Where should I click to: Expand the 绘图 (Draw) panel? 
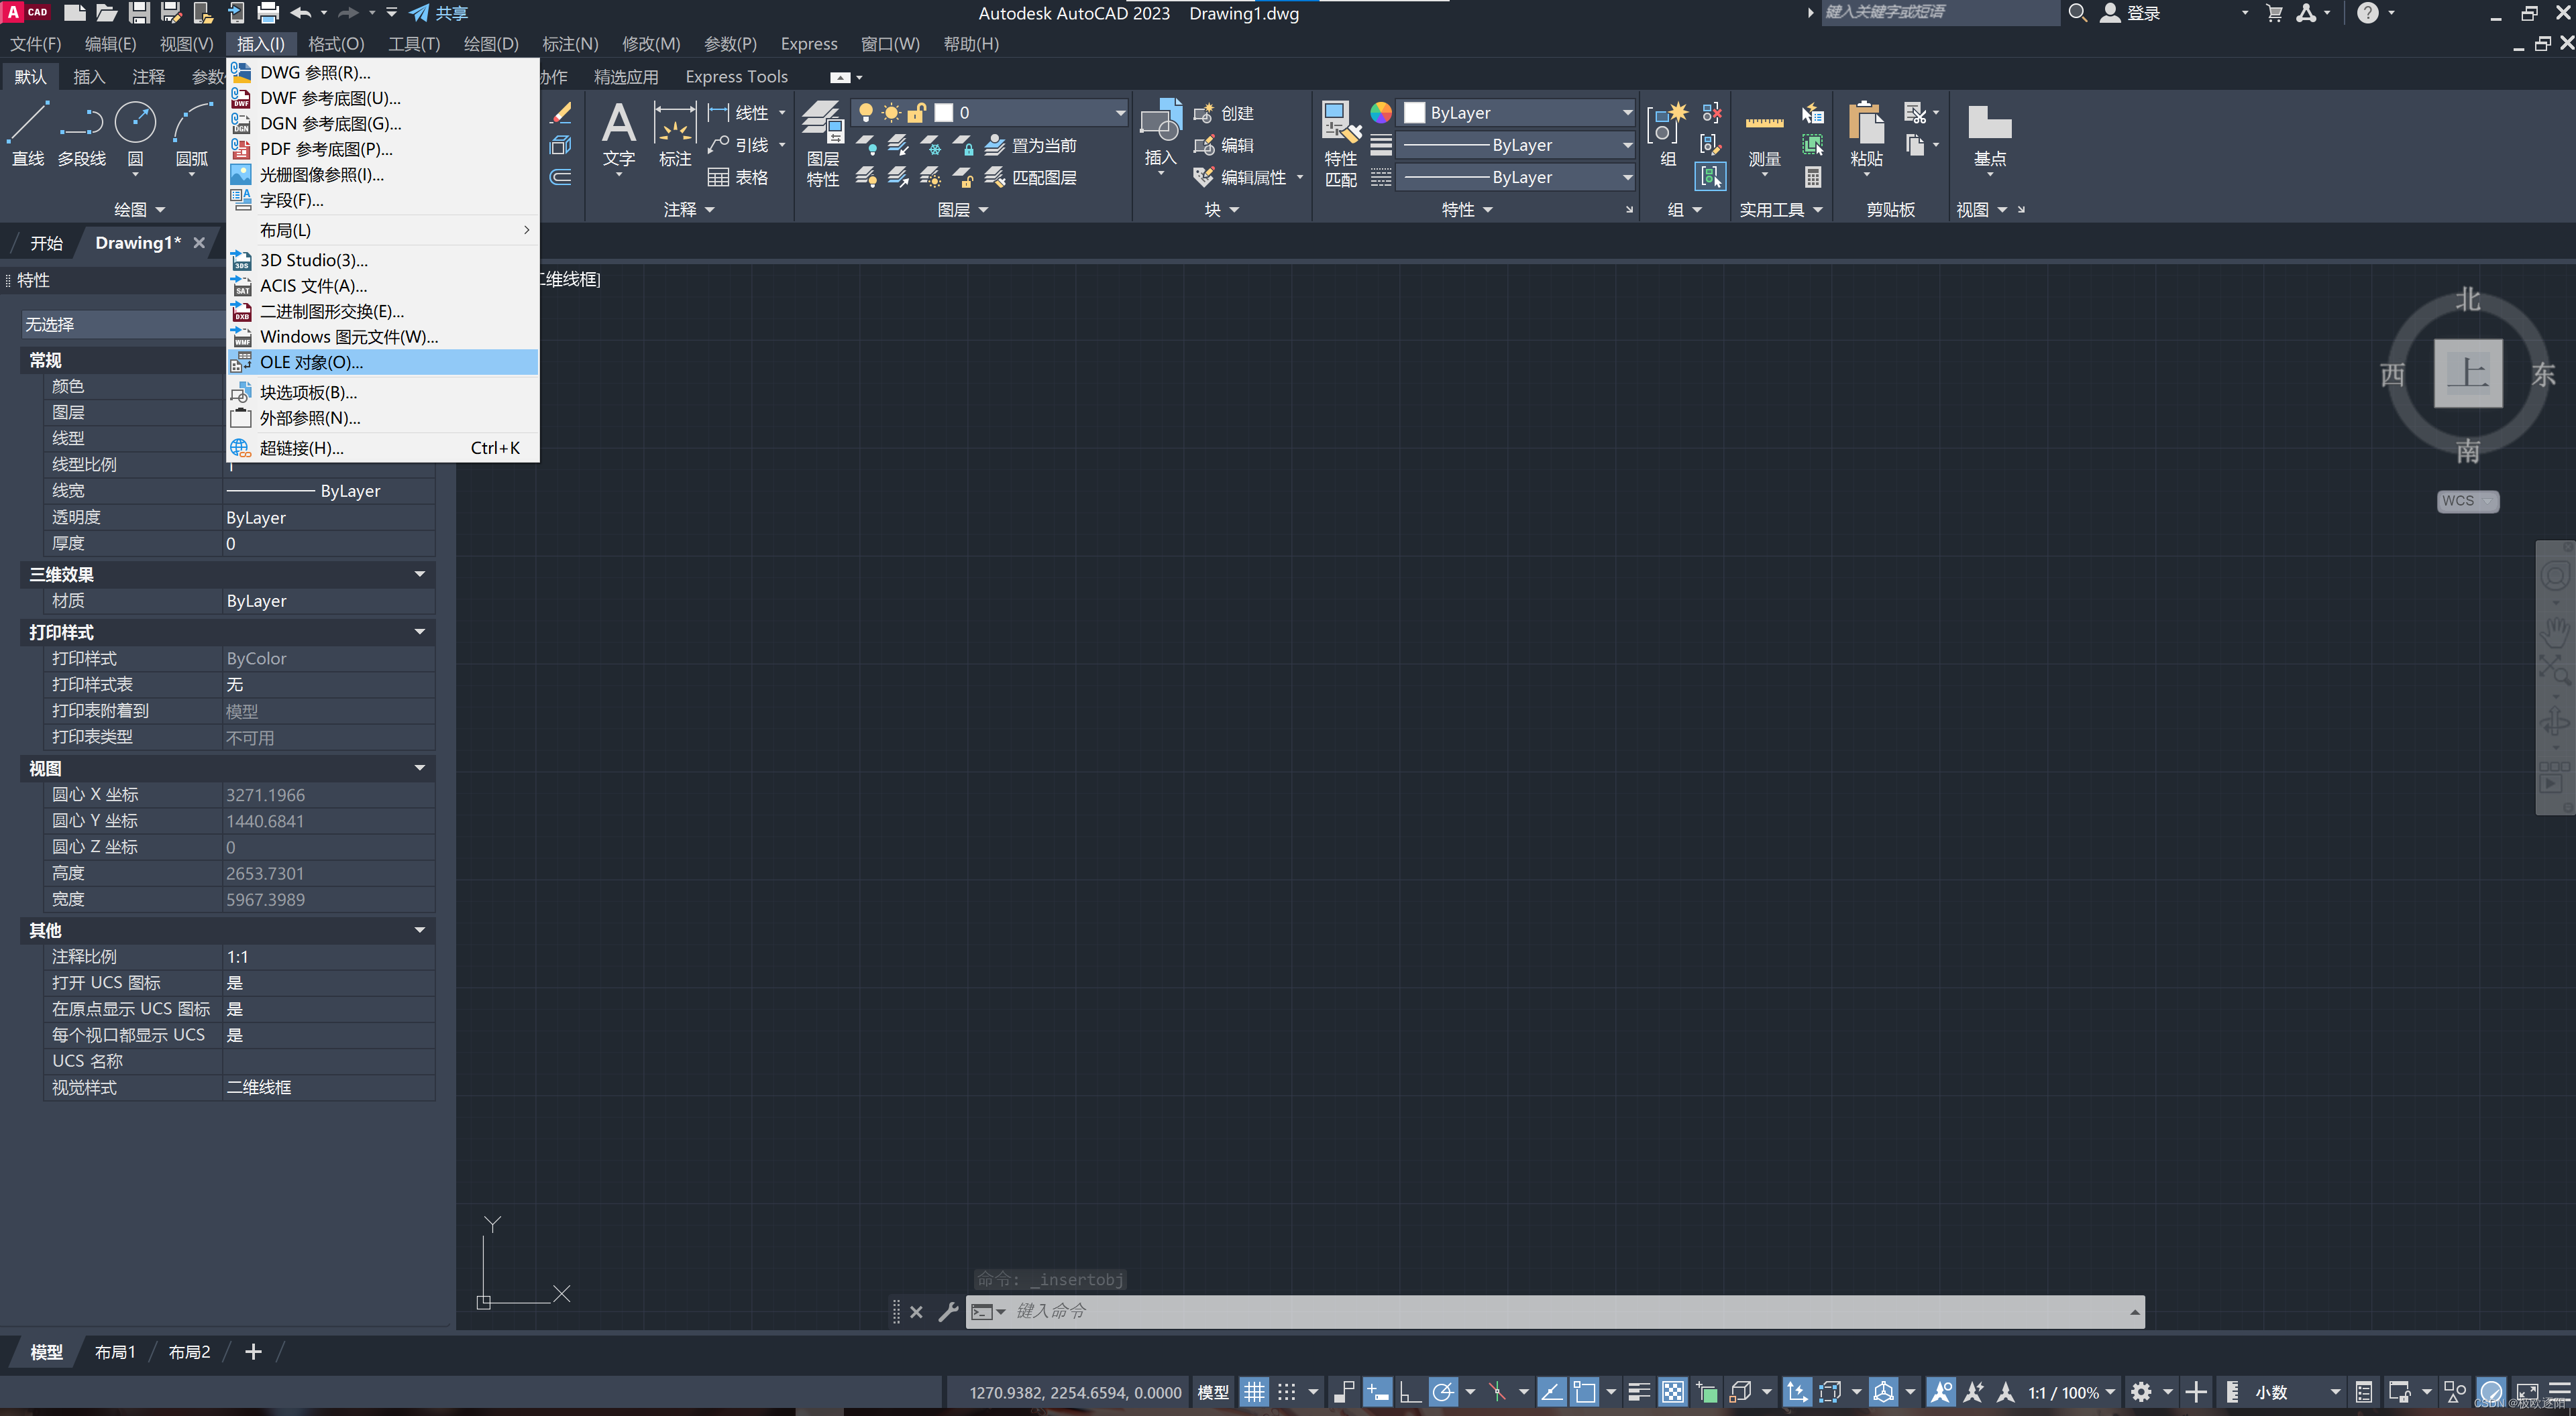pyautogui.click(x=139, y=209)
